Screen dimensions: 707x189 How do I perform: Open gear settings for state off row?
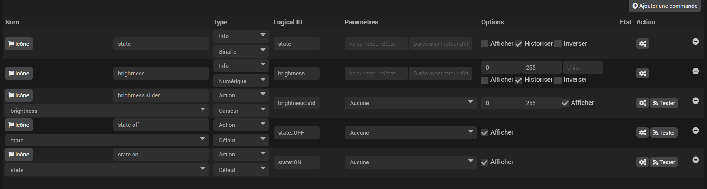642,132
